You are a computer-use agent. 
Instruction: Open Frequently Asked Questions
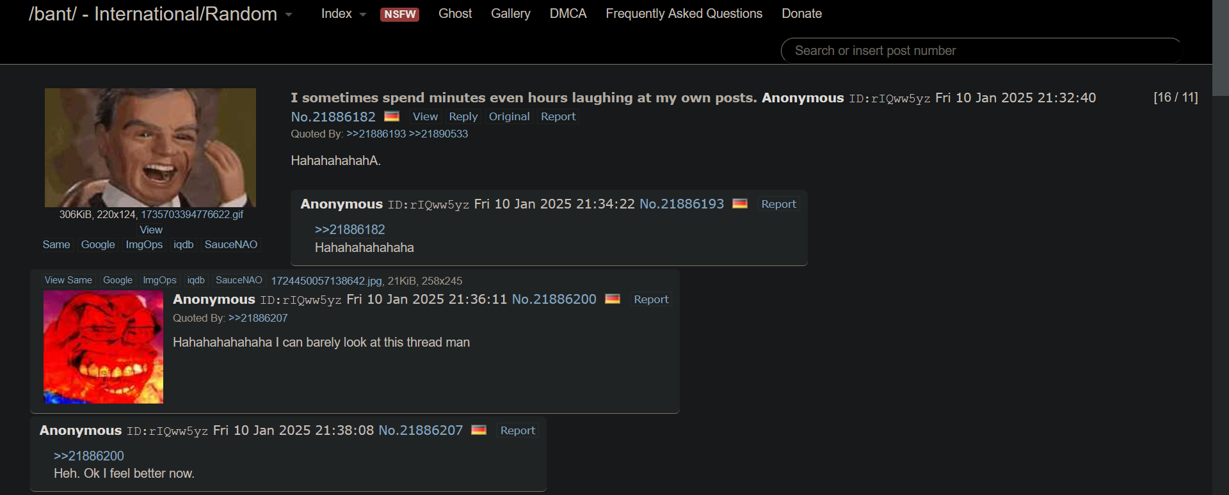pos(684,13)
